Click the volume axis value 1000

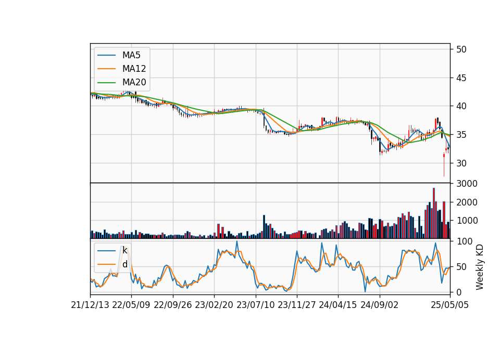(x=467, y=221)
